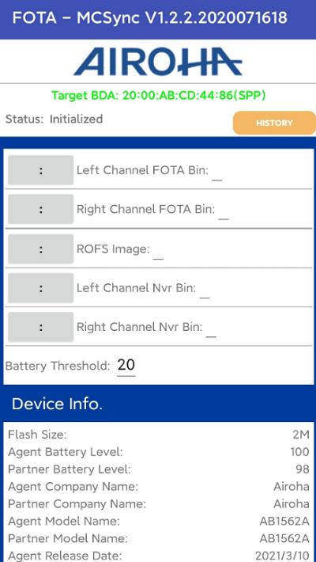Select the ROFS Image file picker button
This screenshot has width=316, height=562.
click(x=41, y=249)
